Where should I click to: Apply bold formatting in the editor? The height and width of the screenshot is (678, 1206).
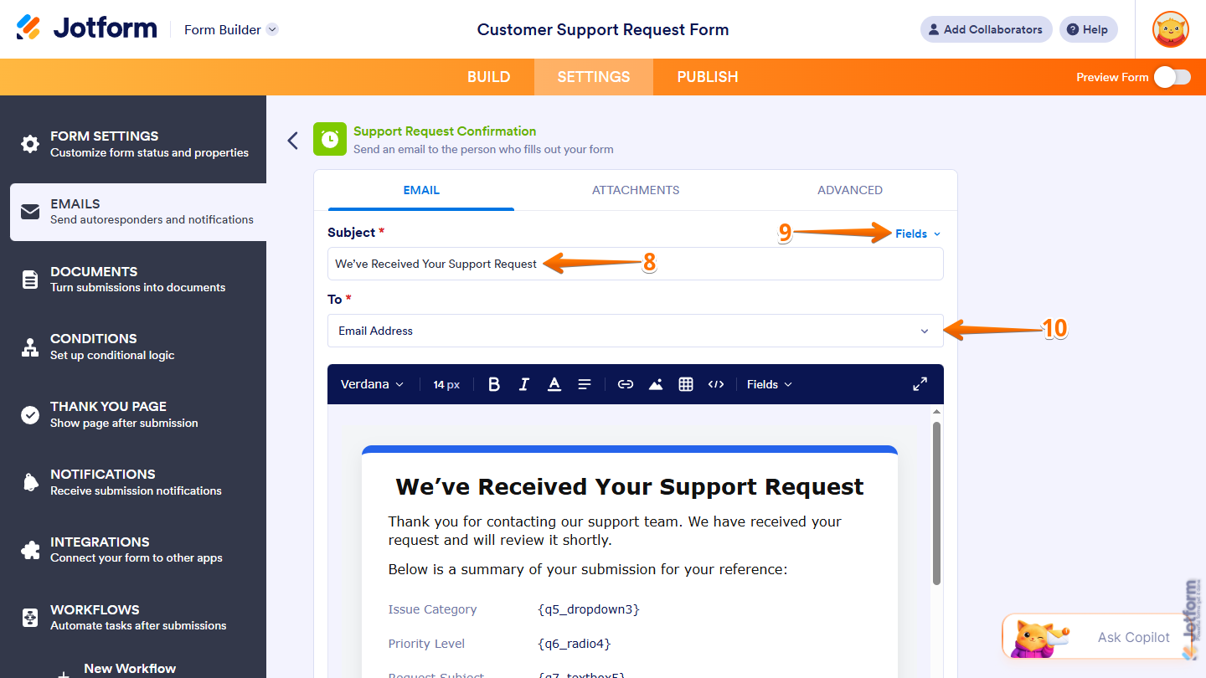point(494,384)
